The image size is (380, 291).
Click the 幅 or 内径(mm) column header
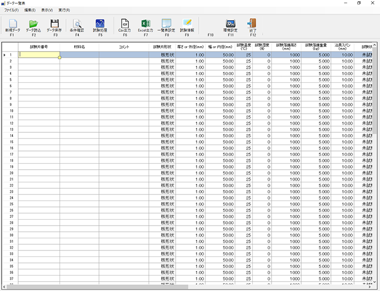(x=220, y=47)
